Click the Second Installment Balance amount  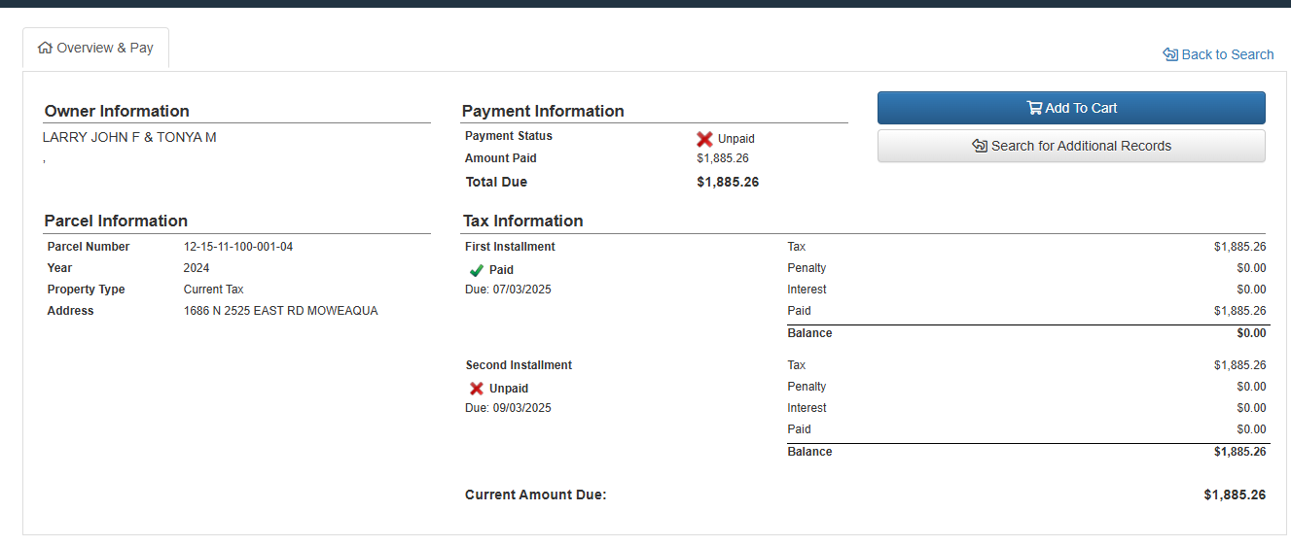pyautogui.click(x=1239, y=452)
